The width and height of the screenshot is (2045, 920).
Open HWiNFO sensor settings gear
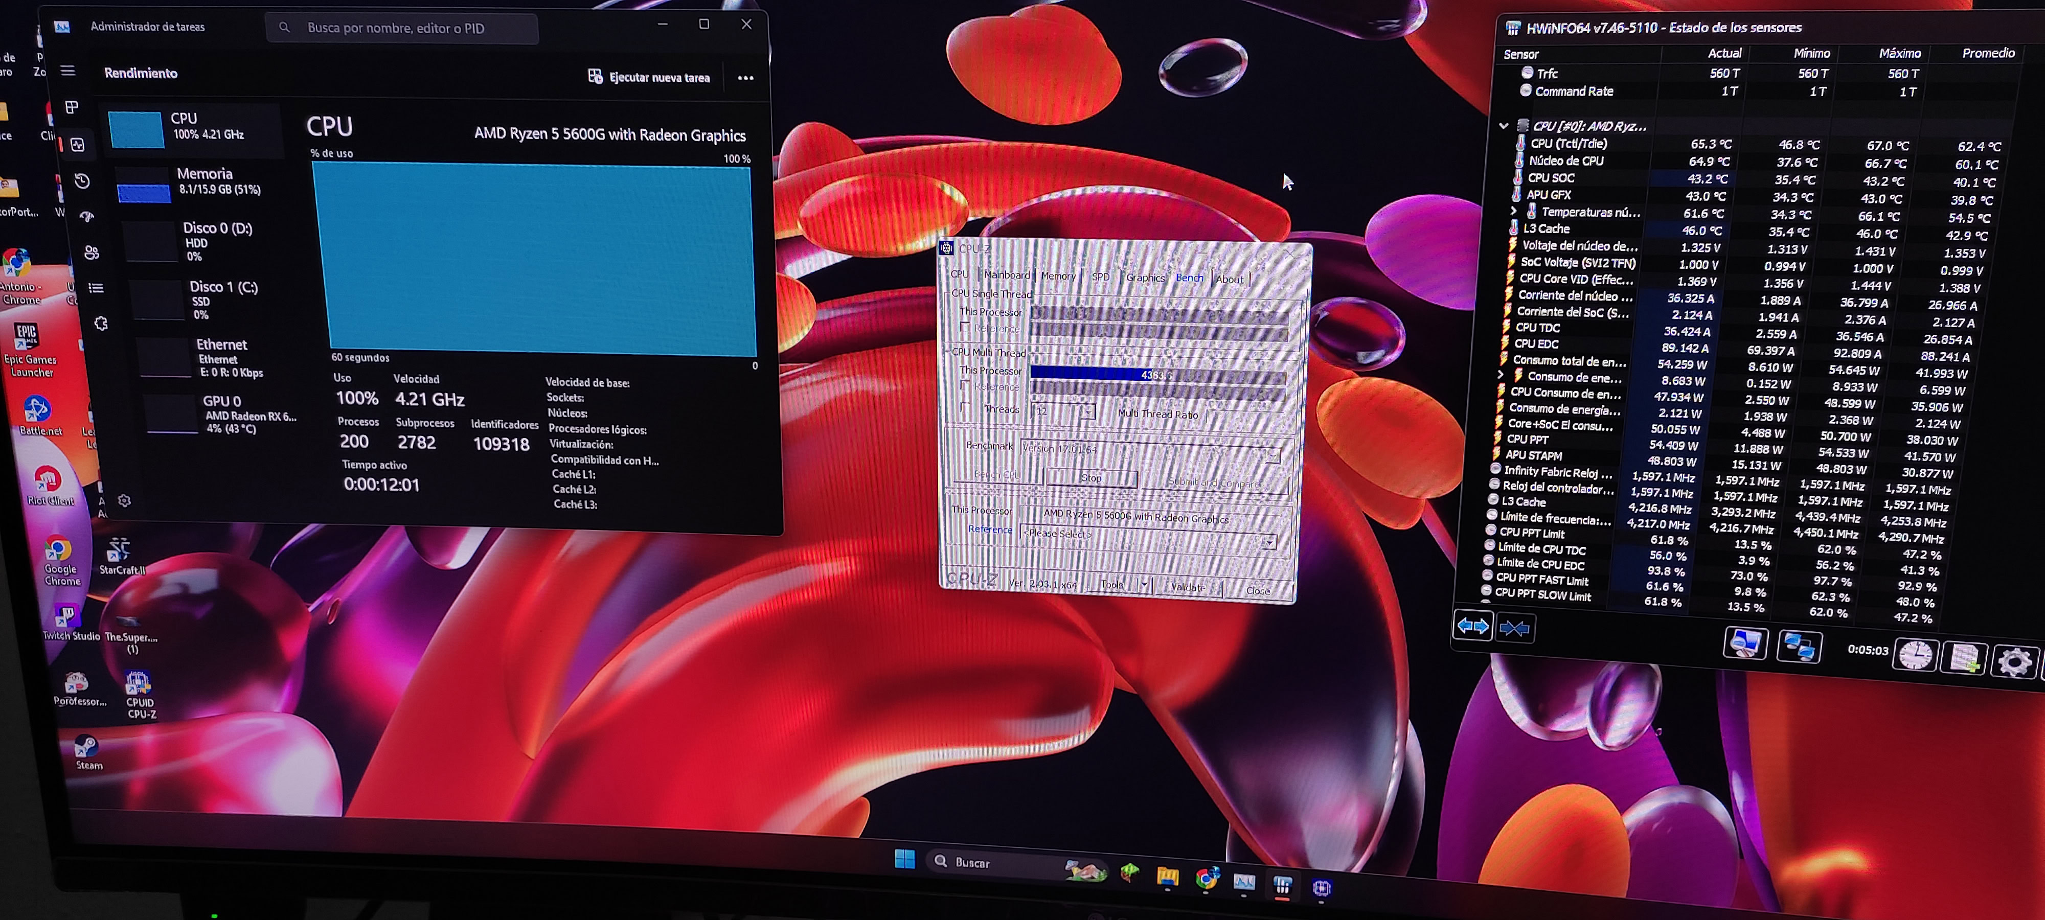(x=2014, y=661)
